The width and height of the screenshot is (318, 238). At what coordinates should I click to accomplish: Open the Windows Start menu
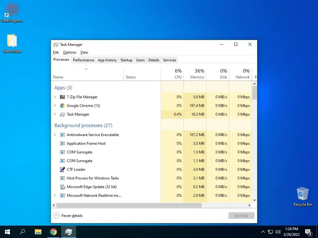tap(7, 232)
